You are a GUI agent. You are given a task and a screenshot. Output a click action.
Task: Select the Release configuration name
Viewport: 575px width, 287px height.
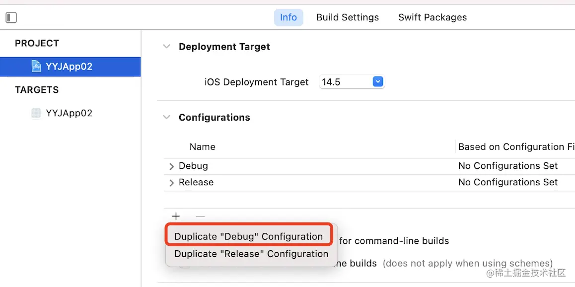[196, 182]
